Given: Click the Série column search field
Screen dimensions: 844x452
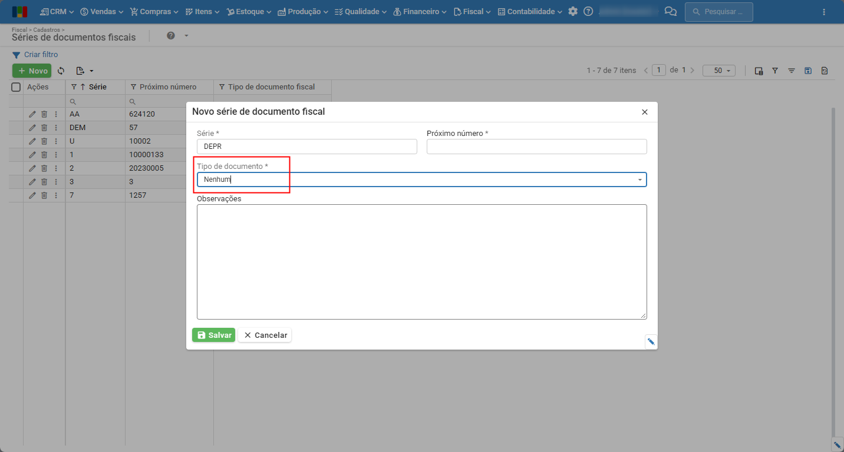Looking at the screenshot, I should click(x=95, y=101).
